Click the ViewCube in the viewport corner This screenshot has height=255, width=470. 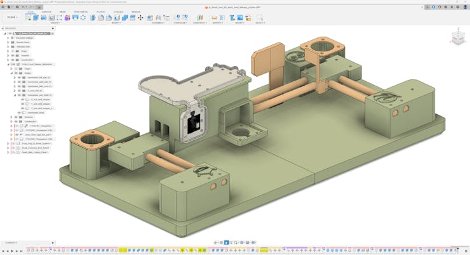[x=457, y=38]
